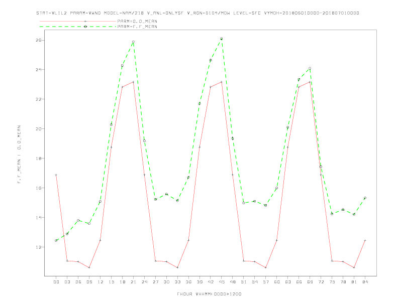The image size is (398, 307).
Task: Click x-axis tick label 75
Action: [332, 282]
